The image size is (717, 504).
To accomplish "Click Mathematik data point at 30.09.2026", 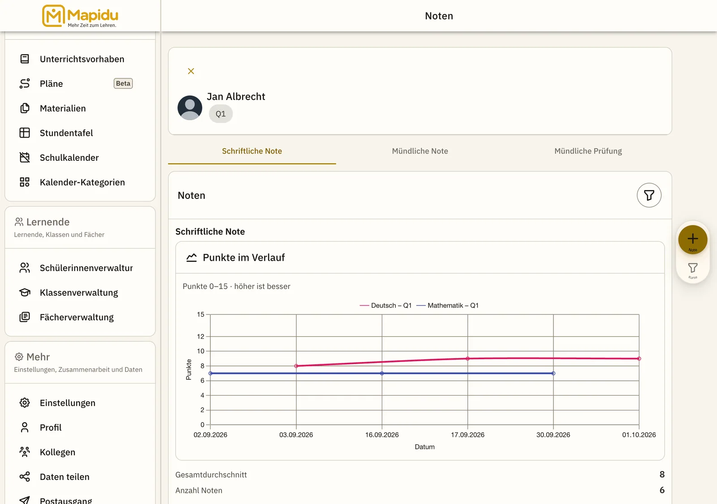I will (553, 373).
